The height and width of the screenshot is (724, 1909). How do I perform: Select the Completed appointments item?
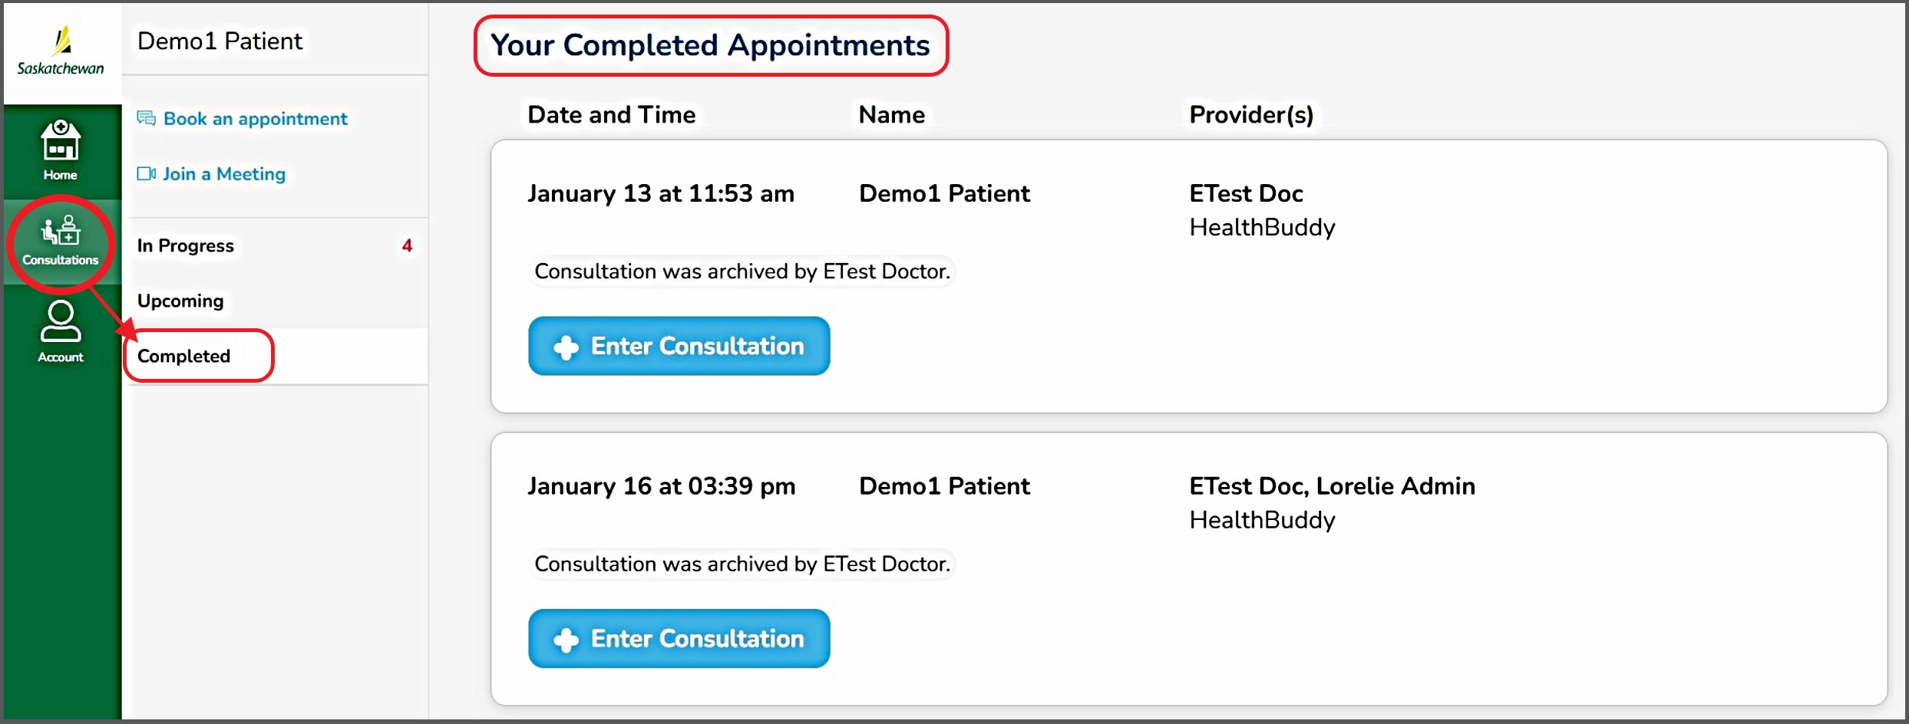[184, 356]
